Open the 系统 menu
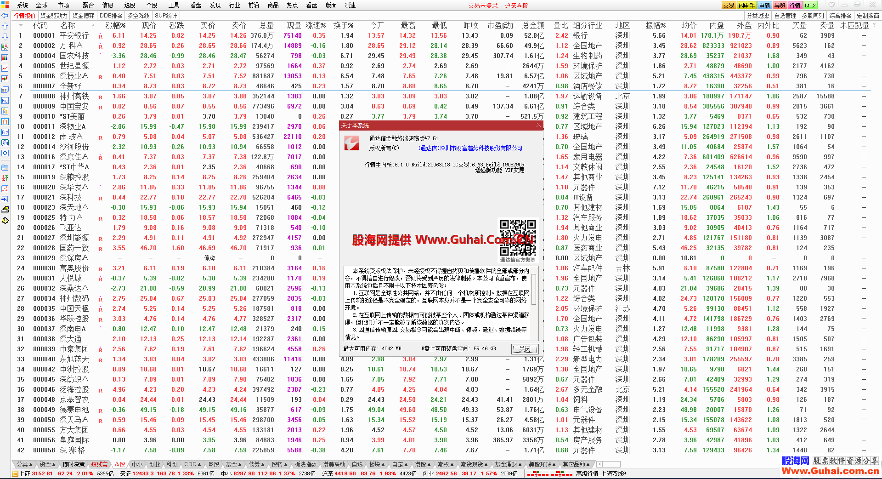 click(x=23, y=5)
